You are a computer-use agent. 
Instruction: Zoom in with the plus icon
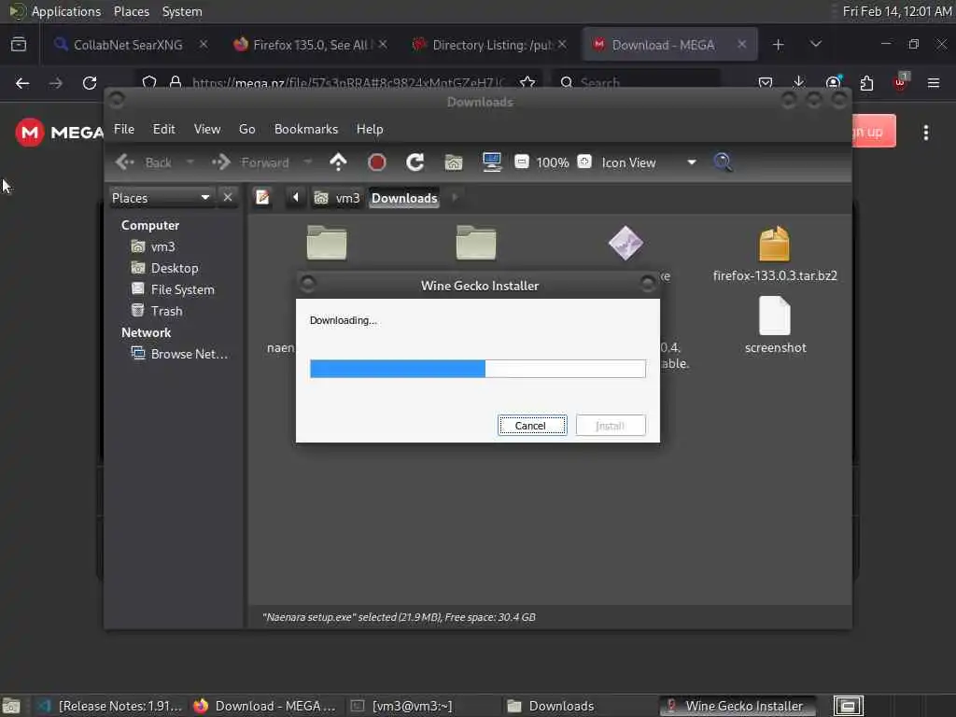coord(584,162)
